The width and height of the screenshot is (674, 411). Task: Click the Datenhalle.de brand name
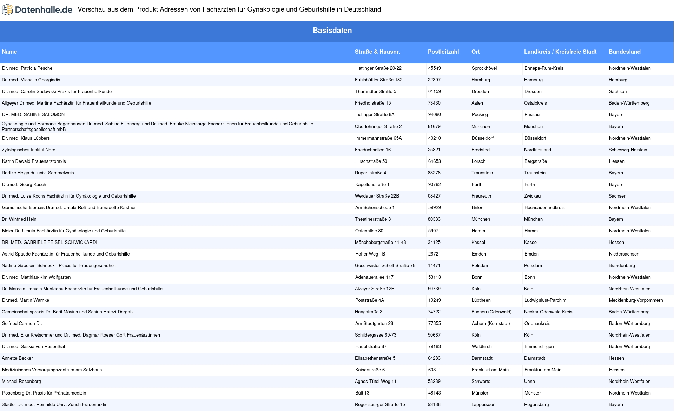(x=44, y=10)
